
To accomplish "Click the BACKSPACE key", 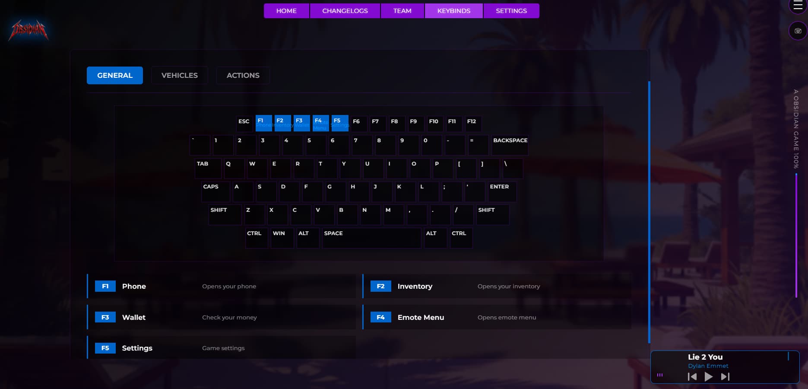I will (510, 145).
